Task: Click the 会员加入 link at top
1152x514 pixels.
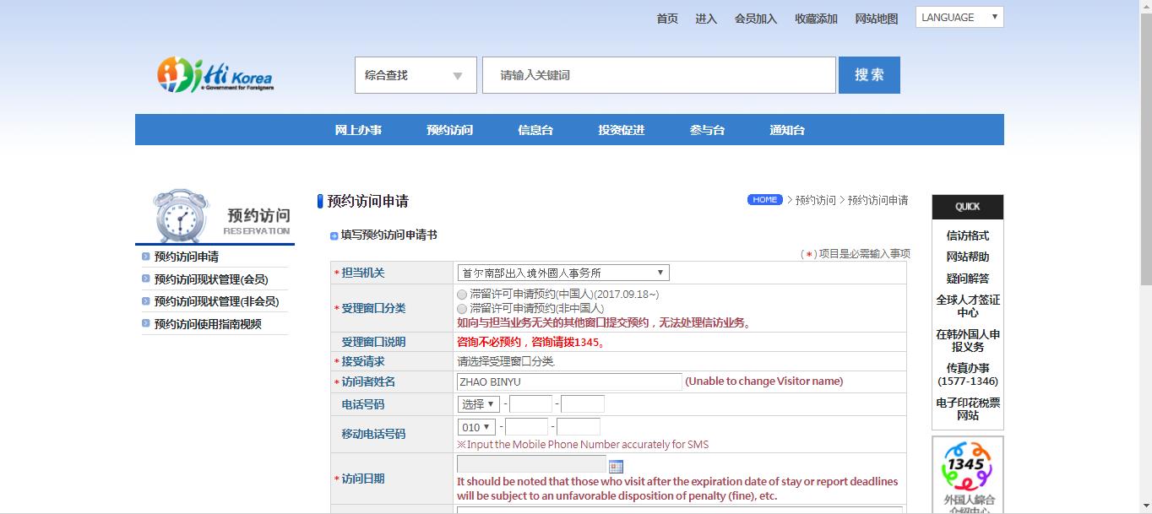Action: pos(756,18)
